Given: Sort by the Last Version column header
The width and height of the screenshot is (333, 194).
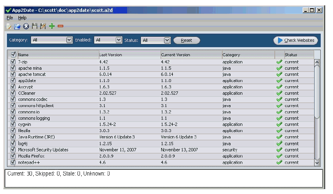Looking at the screenshot, I should [129, 55].
